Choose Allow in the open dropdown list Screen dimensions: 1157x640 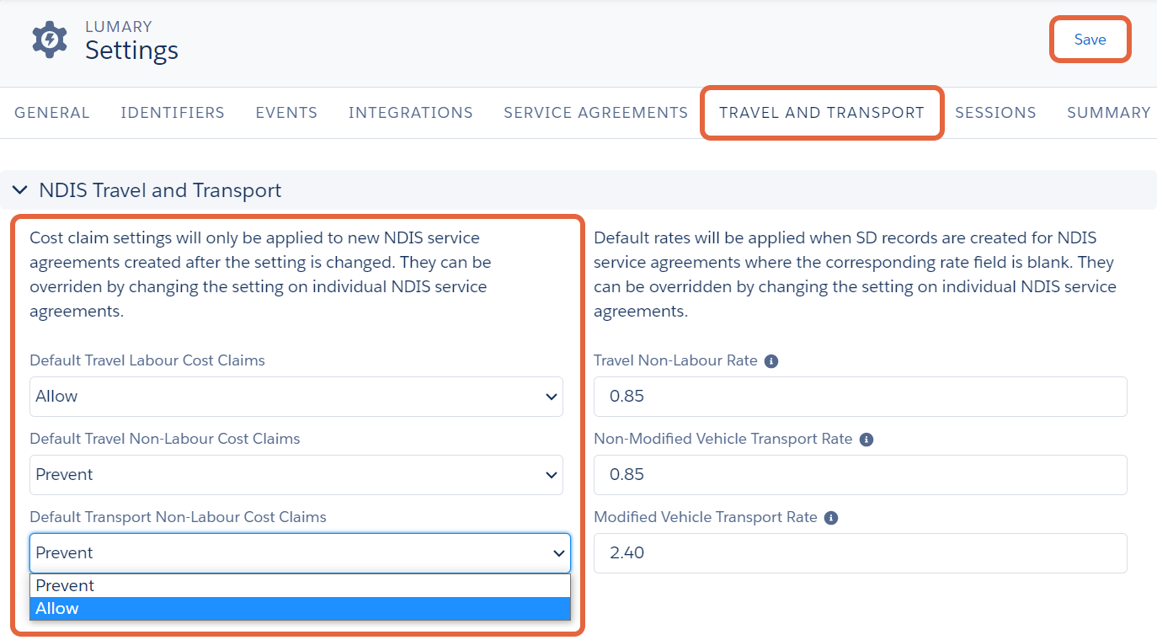(300, 609)
